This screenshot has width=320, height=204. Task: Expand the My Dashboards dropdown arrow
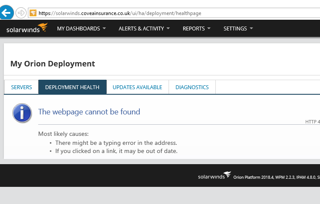pos(104,28)
